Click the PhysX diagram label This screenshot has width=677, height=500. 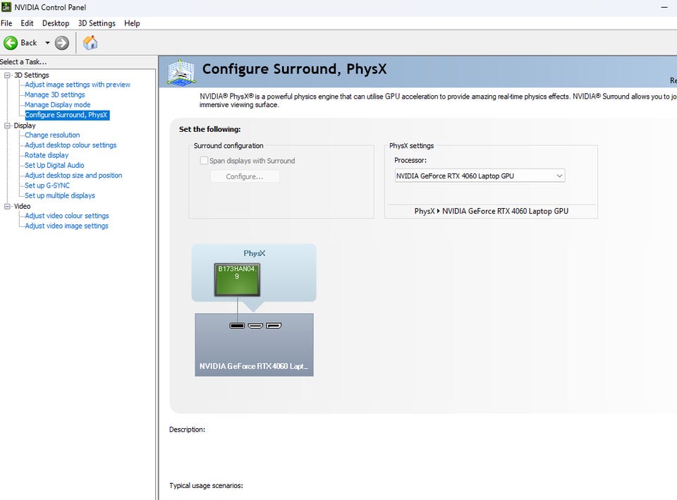(x=255, y=253)
